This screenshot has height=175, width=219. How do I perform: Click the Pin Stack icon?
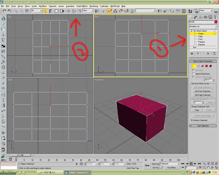(192, 54)
